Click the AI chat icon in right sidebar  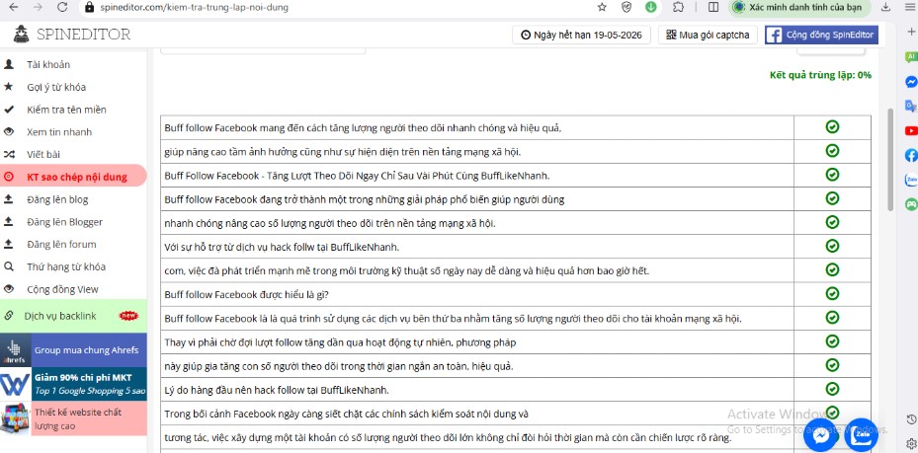click(910, 56)
